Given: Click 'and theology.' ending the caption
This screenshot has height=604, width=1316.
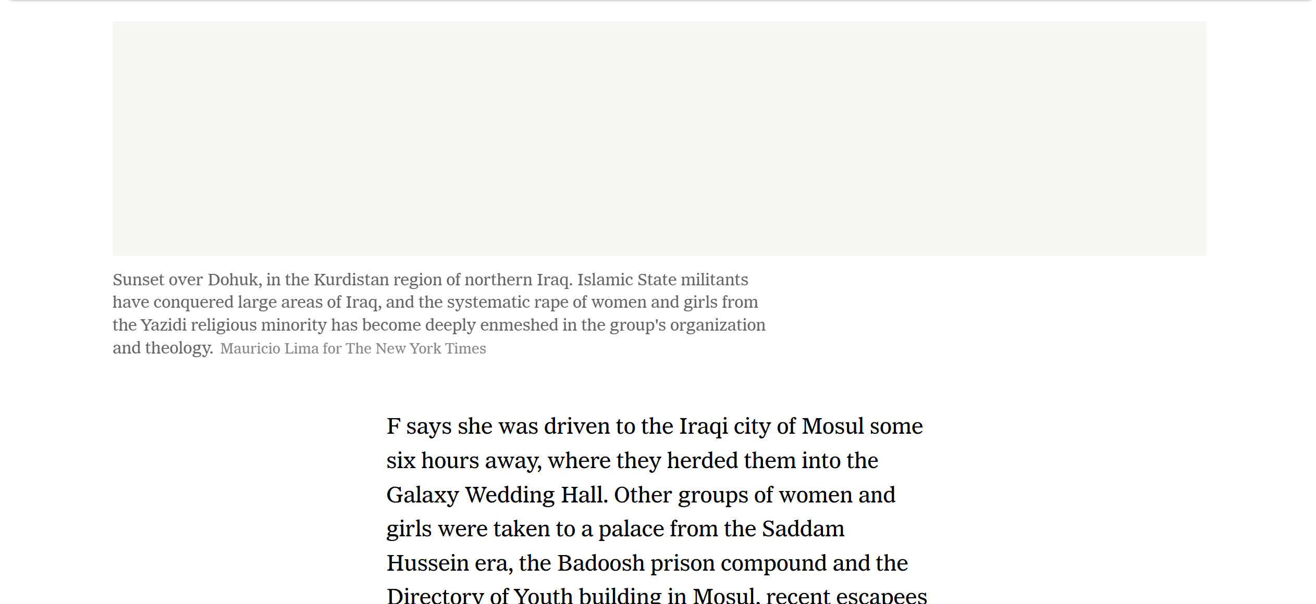Looking at the screenshot, I should [163, 348].
